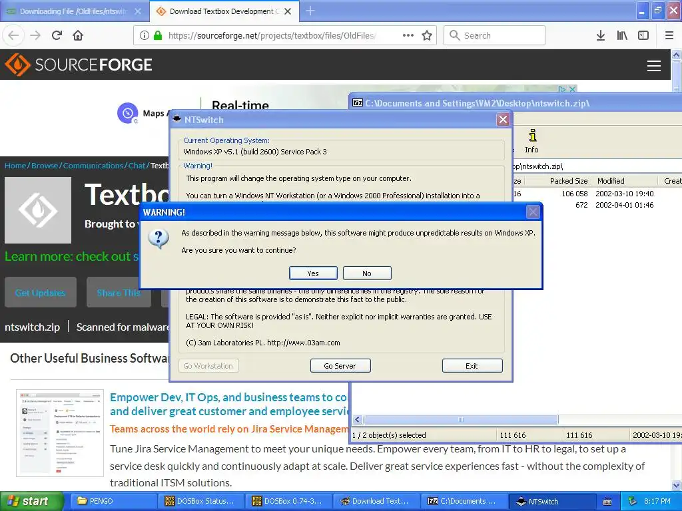Screen dimensions: 682x511
Task: Show site information icon in address bar
Action: pos(145,35)
